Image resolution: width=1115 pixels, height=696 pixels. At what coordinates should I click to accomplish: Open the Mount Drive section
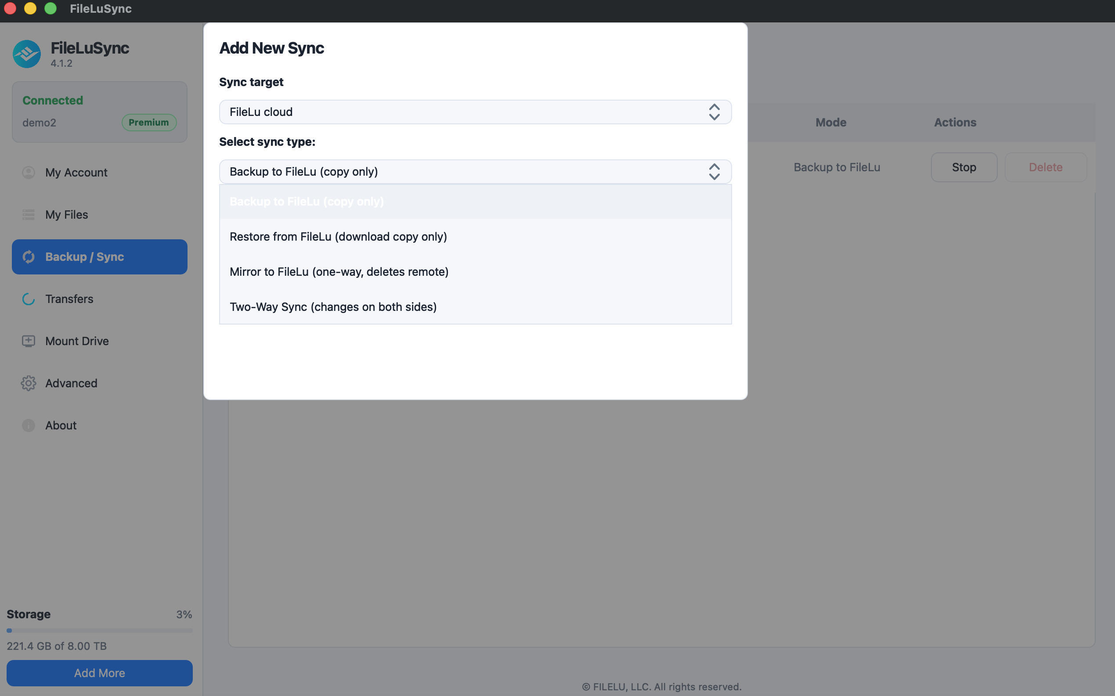tap(99, 341)
